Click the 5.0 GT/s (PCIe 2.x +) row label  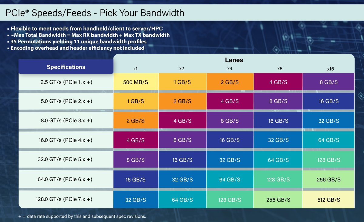coord(66,101)
